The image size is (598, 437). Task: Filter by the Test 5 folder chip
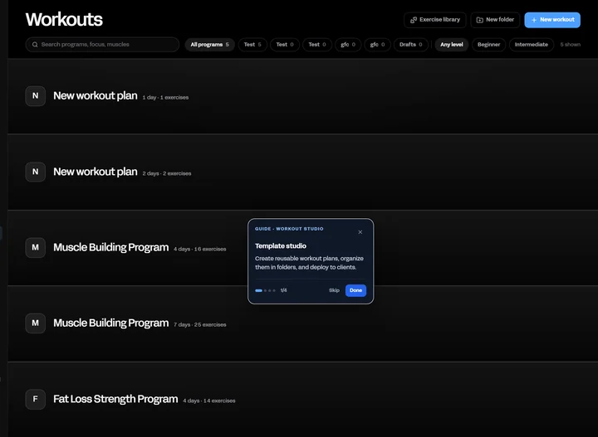pos(252,45)
